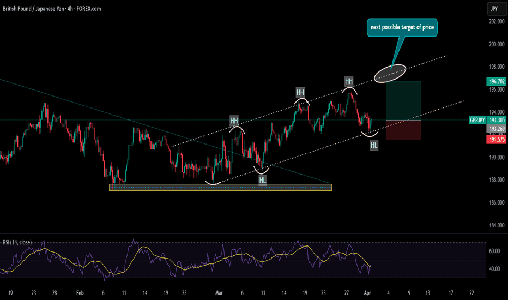Click the 'Apr' label on time axis
Screen dimensions: 508x300
pyautogui.click(x=367, y=293)
